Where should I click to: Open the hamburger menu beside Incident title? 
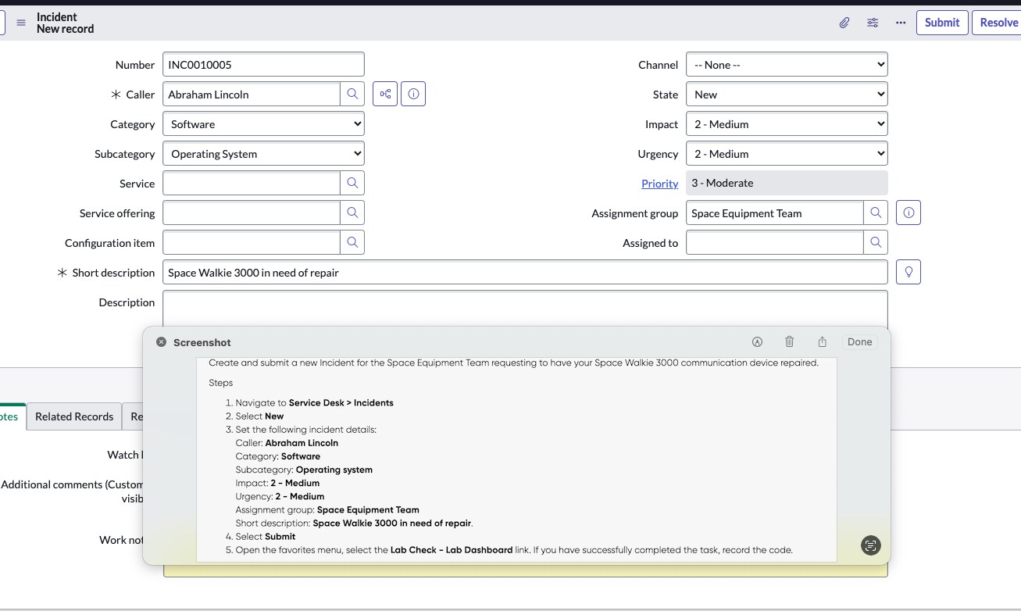click(x=21, y=23)
